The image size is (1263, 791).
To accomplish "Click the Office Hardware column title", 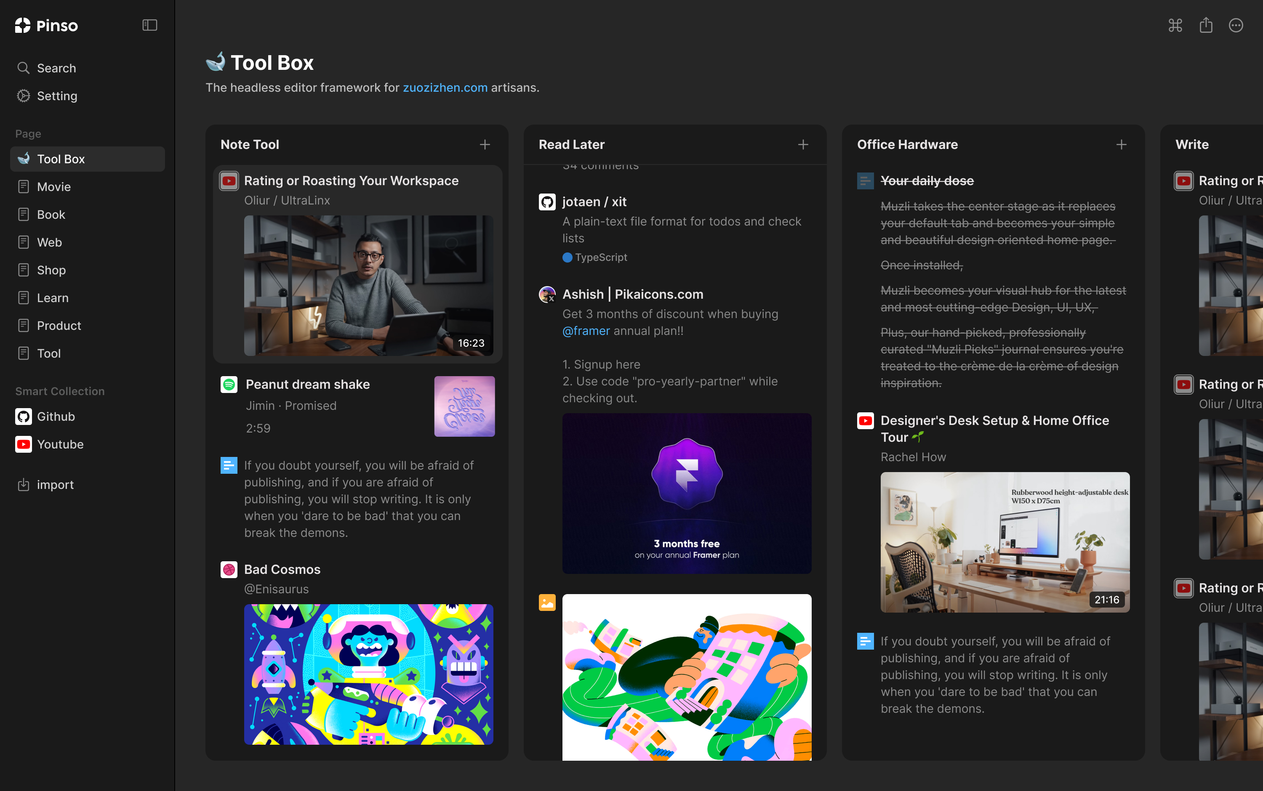I will pyautogui.click(x=907, y=144).
